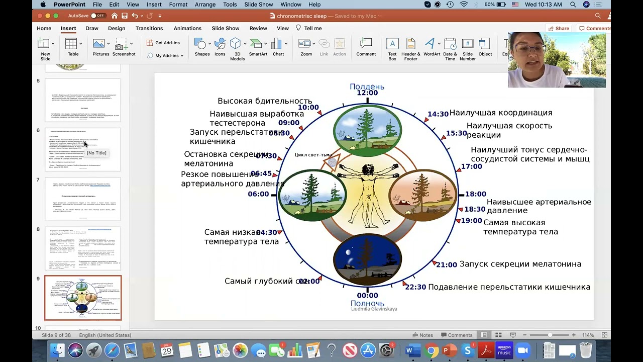The width and height of the screenshot is (643, 362).
Task: Click zoom in plus button
Action: [574, 335]
